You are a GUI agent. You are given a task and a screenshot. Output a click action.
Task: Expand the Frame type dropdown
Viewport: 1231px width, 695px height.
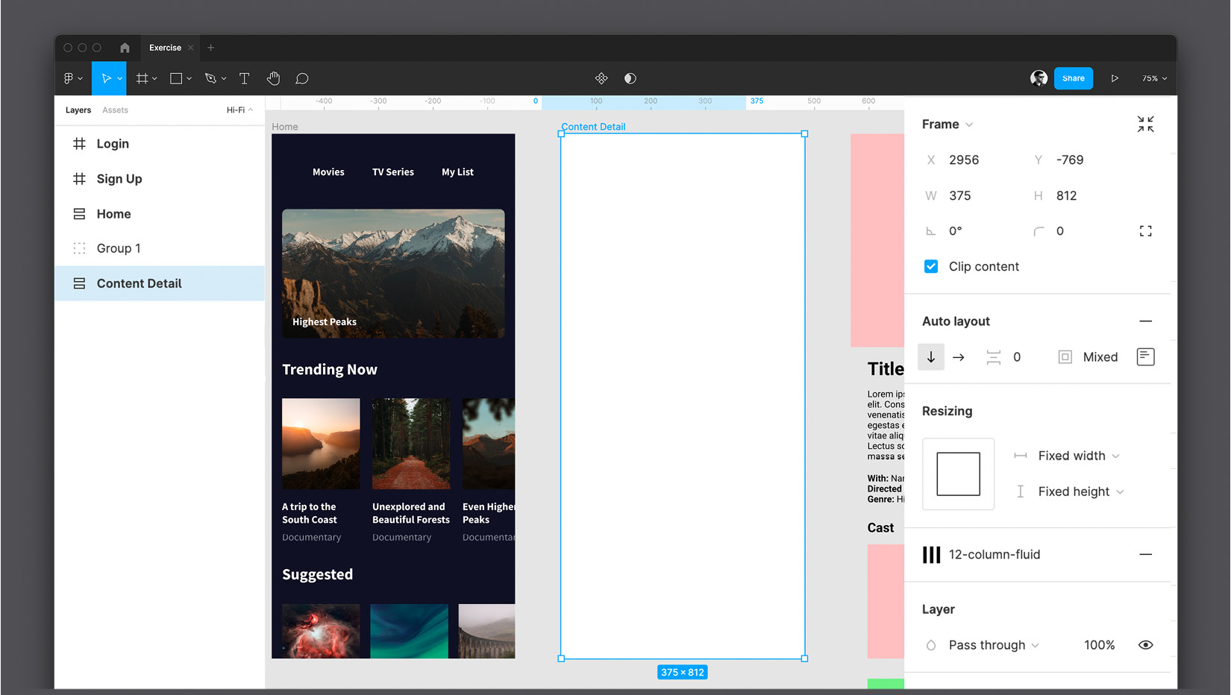(968, 124)
